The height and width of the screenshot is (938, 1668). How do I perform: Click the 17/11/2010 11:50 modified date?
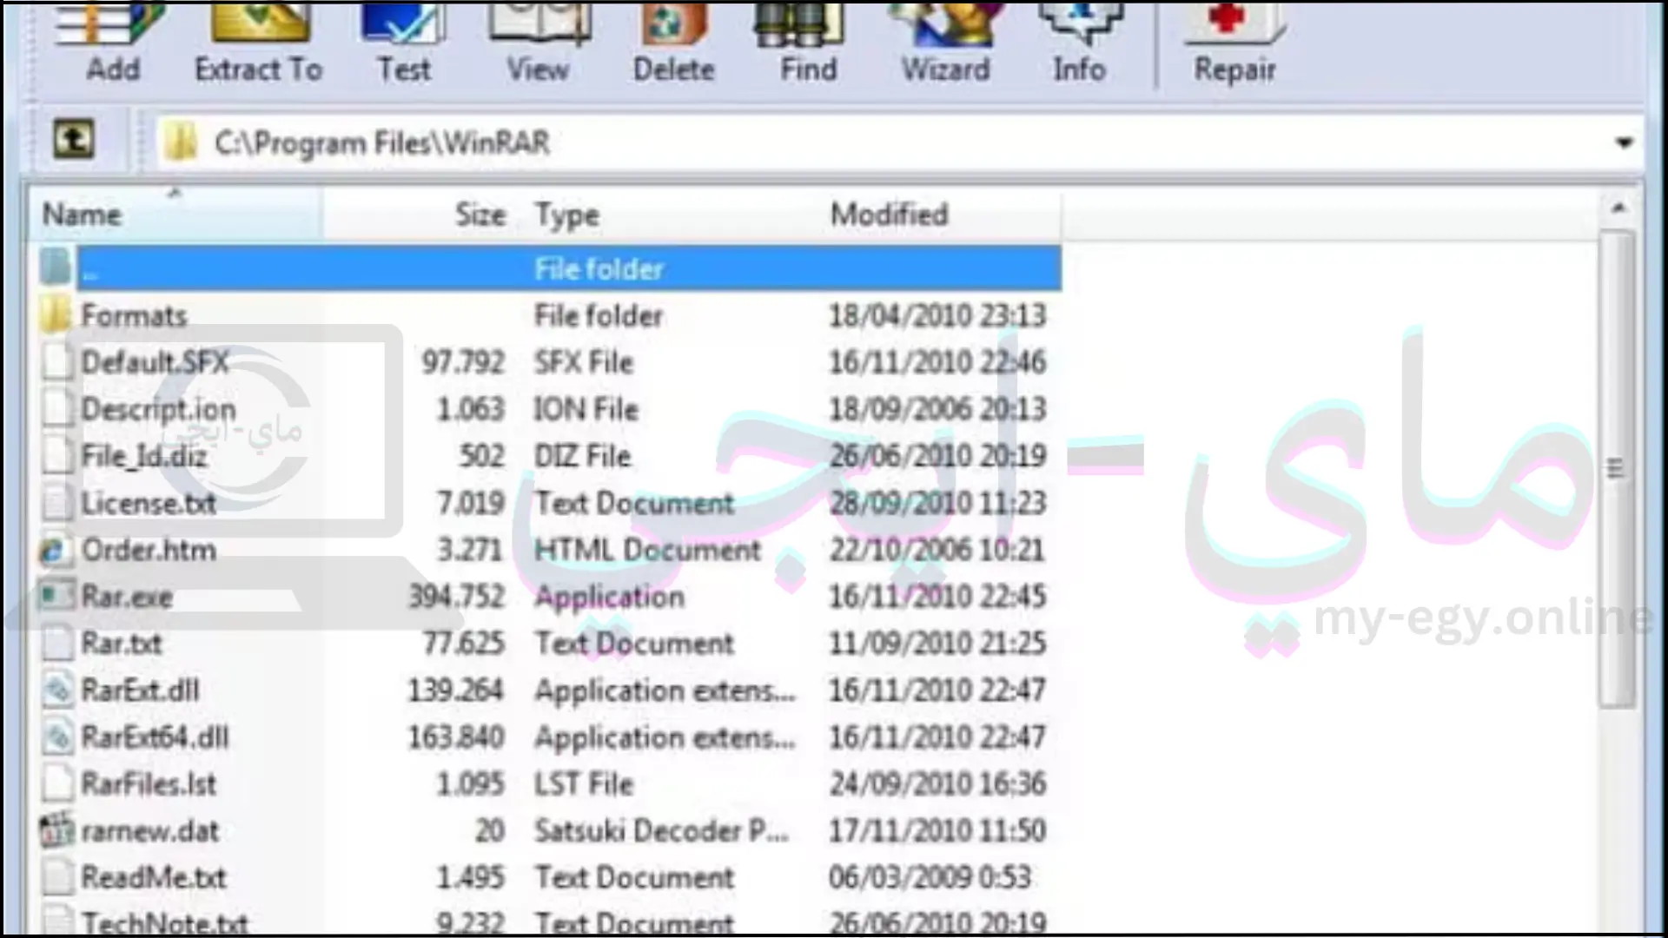[x=937, y=831]
